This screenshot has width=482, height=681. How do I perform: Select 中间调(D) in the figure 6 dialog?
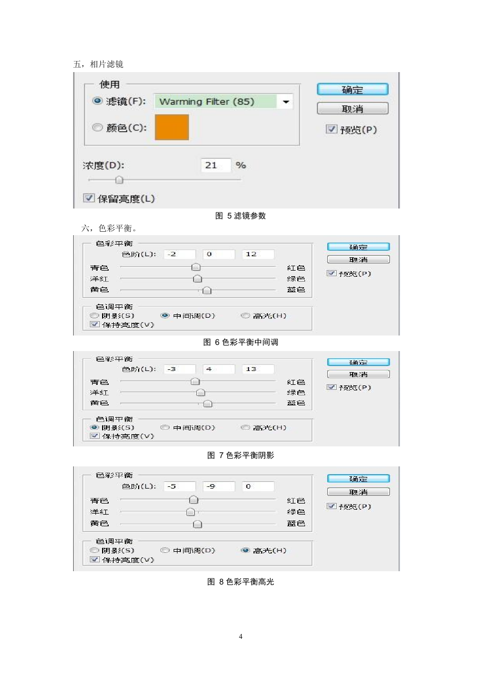point(165,316)
